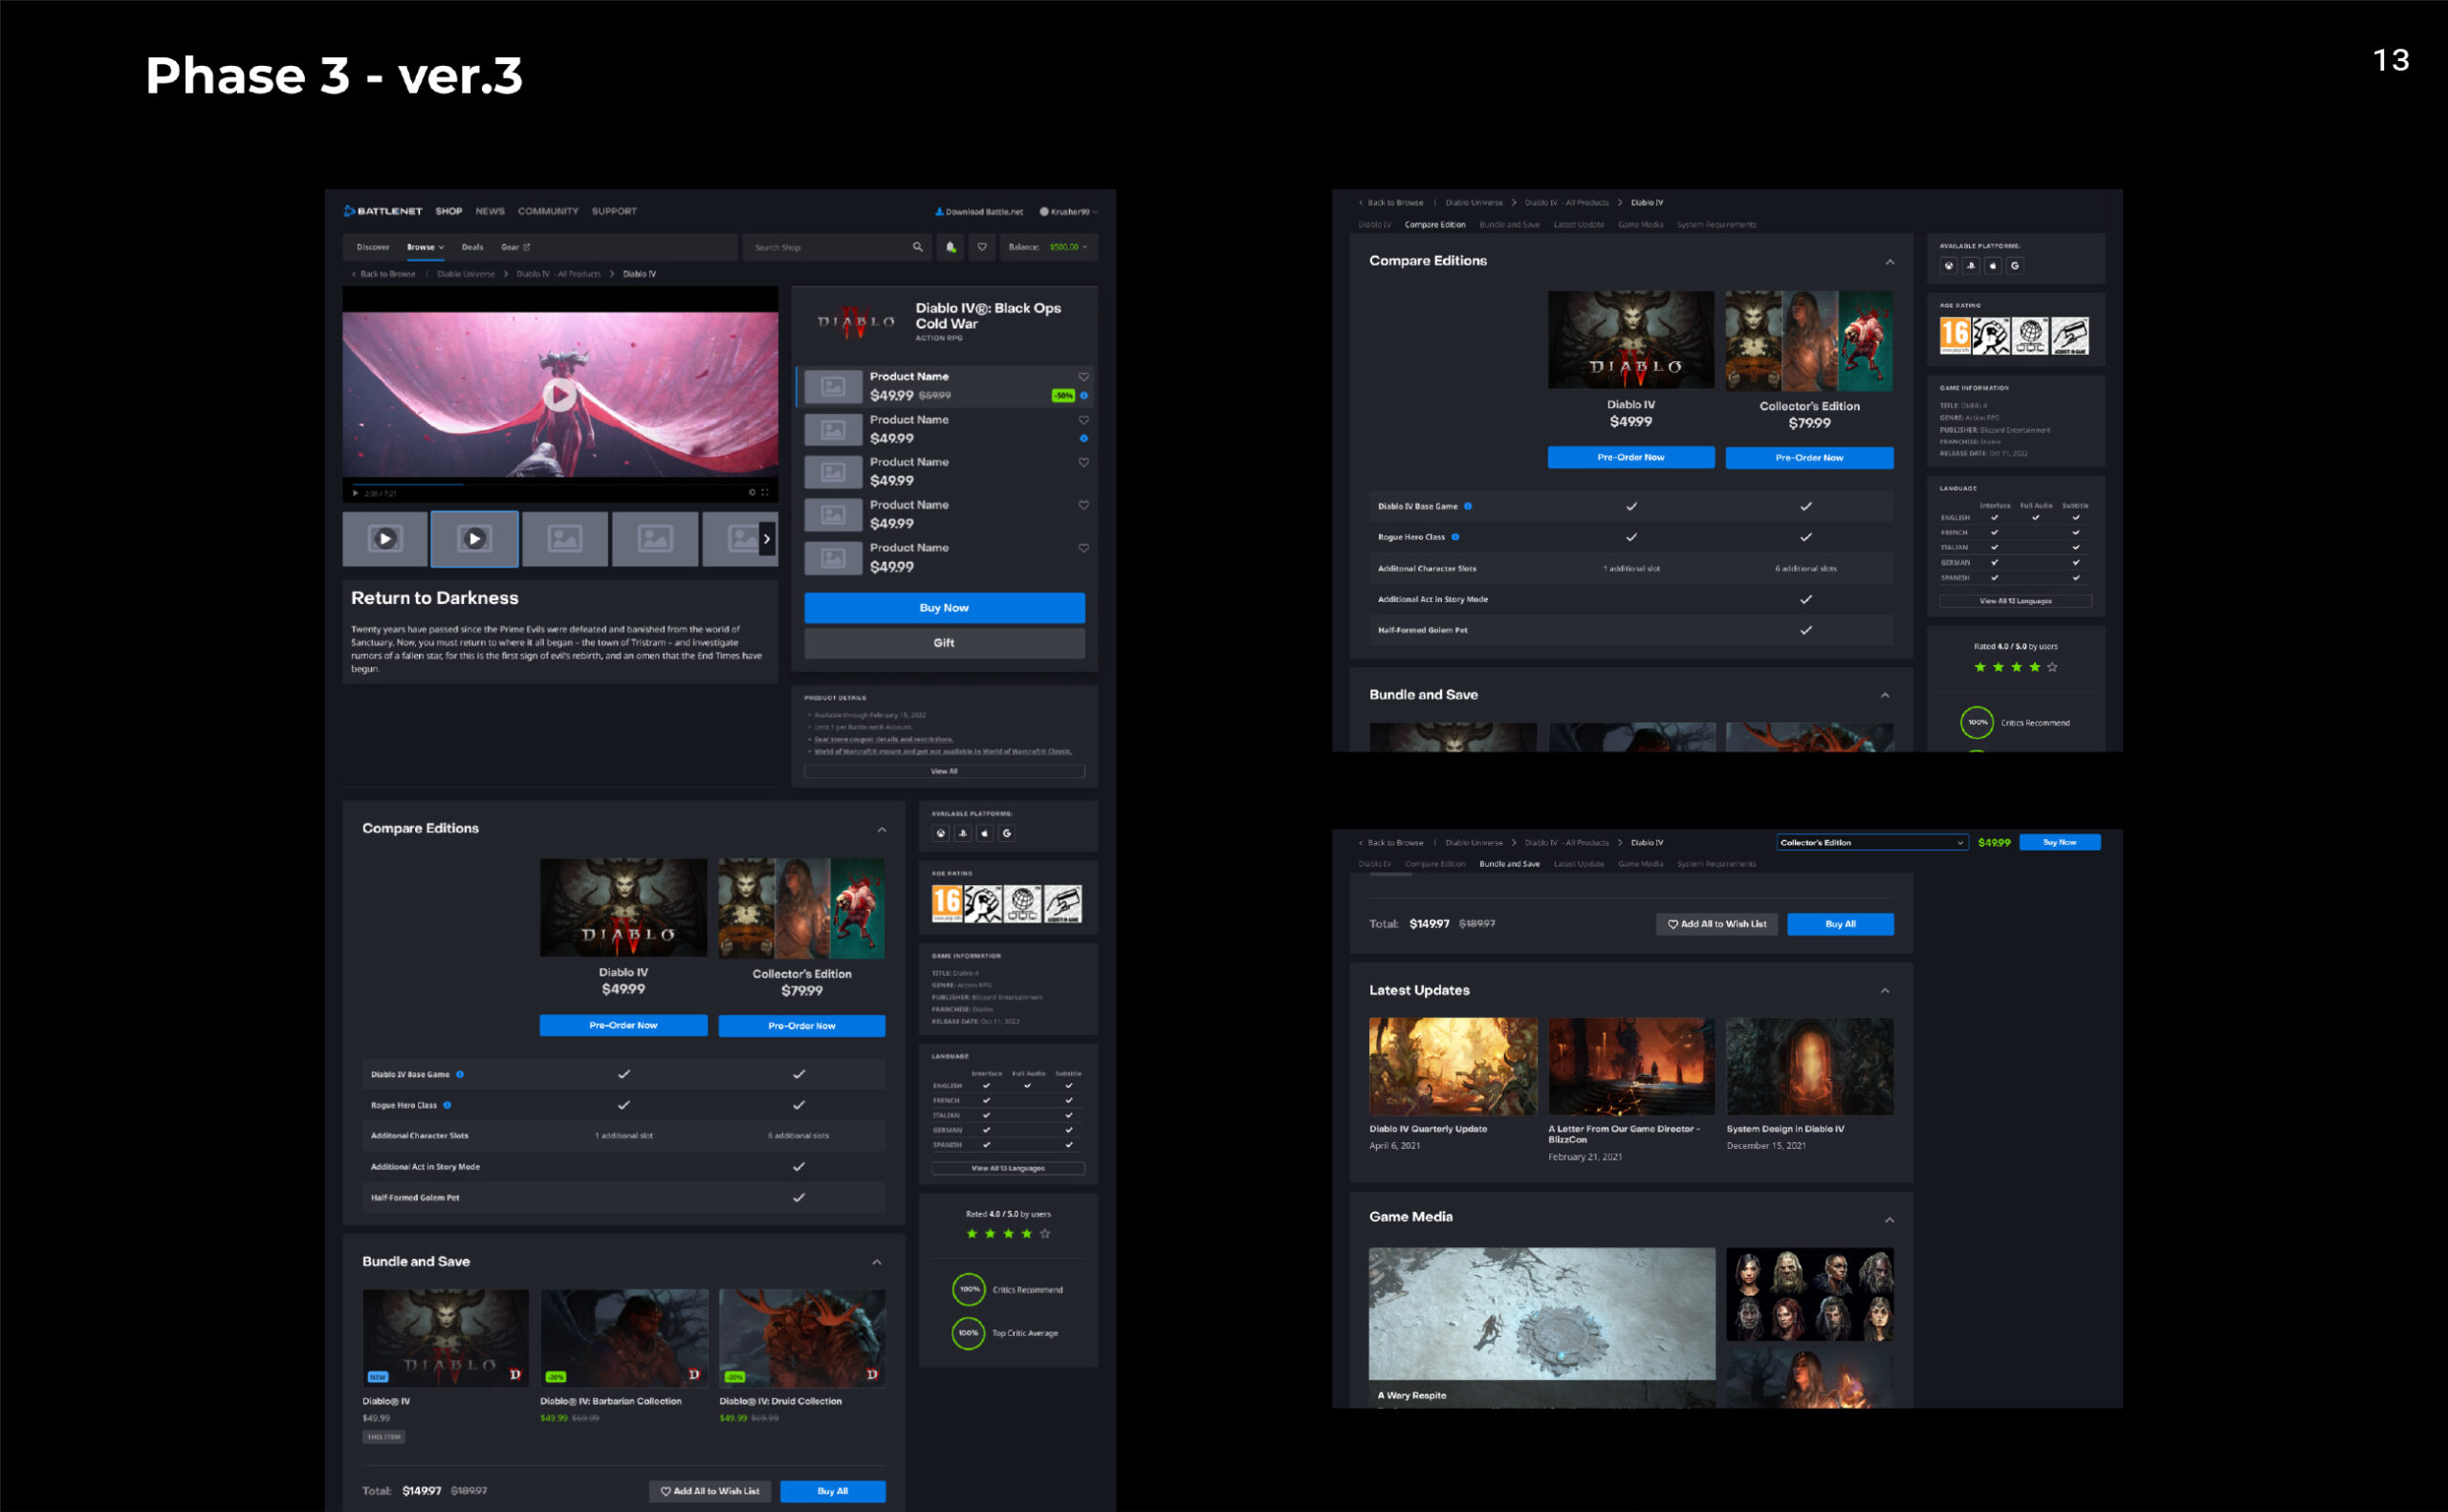This screenshot has height=1512, width=2448.
Task: Click the video fullscreen icon
Action: tap(765, 492)
